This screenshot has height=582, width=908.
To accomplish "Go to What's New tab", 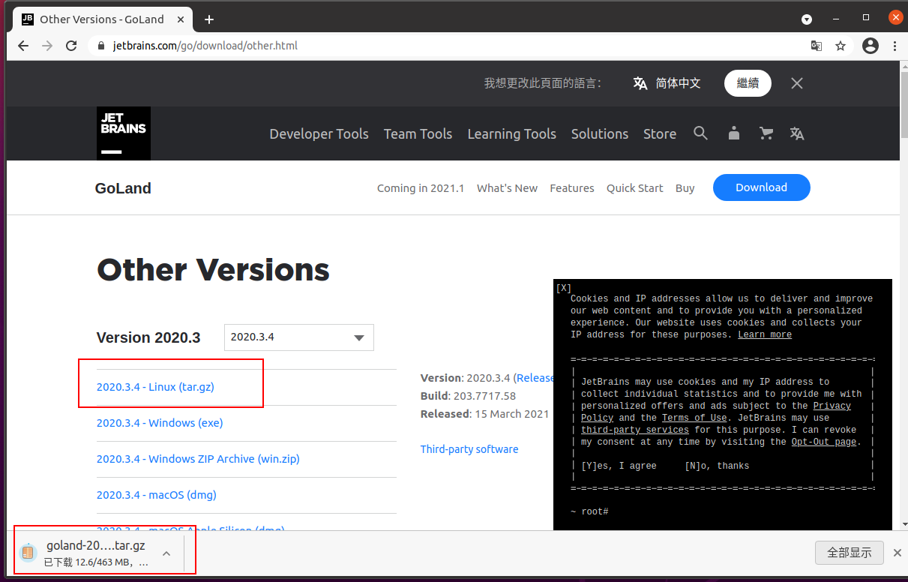I will pos(507,188).
